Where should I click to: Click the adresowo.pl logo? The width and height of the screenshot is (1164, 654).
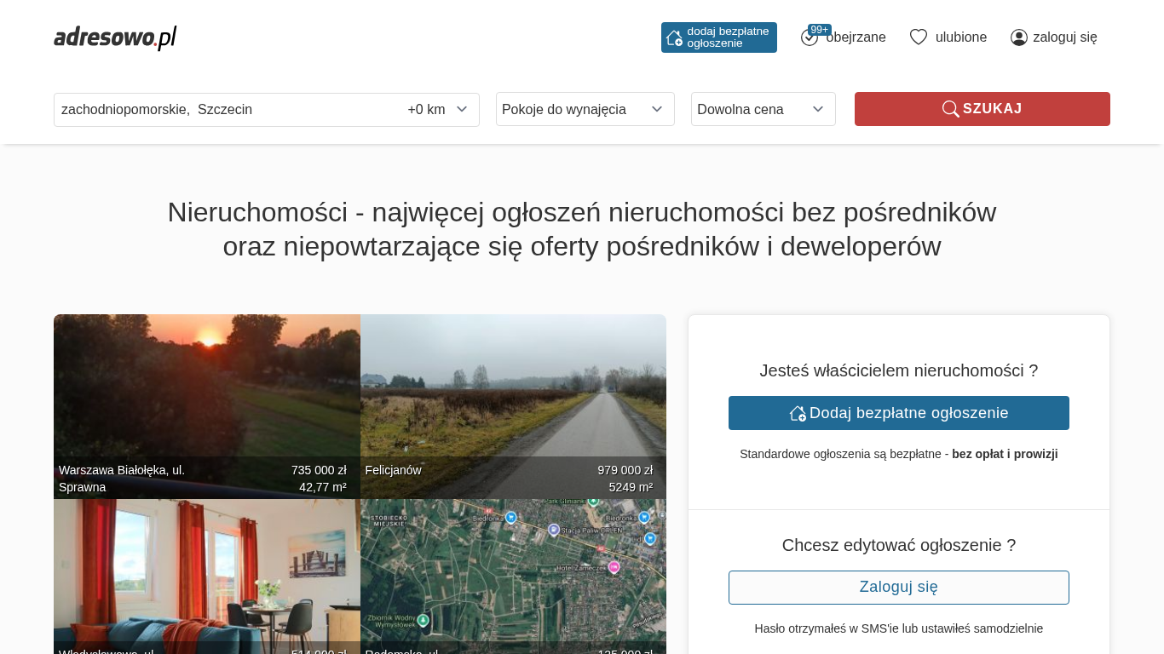click(x=115, y=37)
